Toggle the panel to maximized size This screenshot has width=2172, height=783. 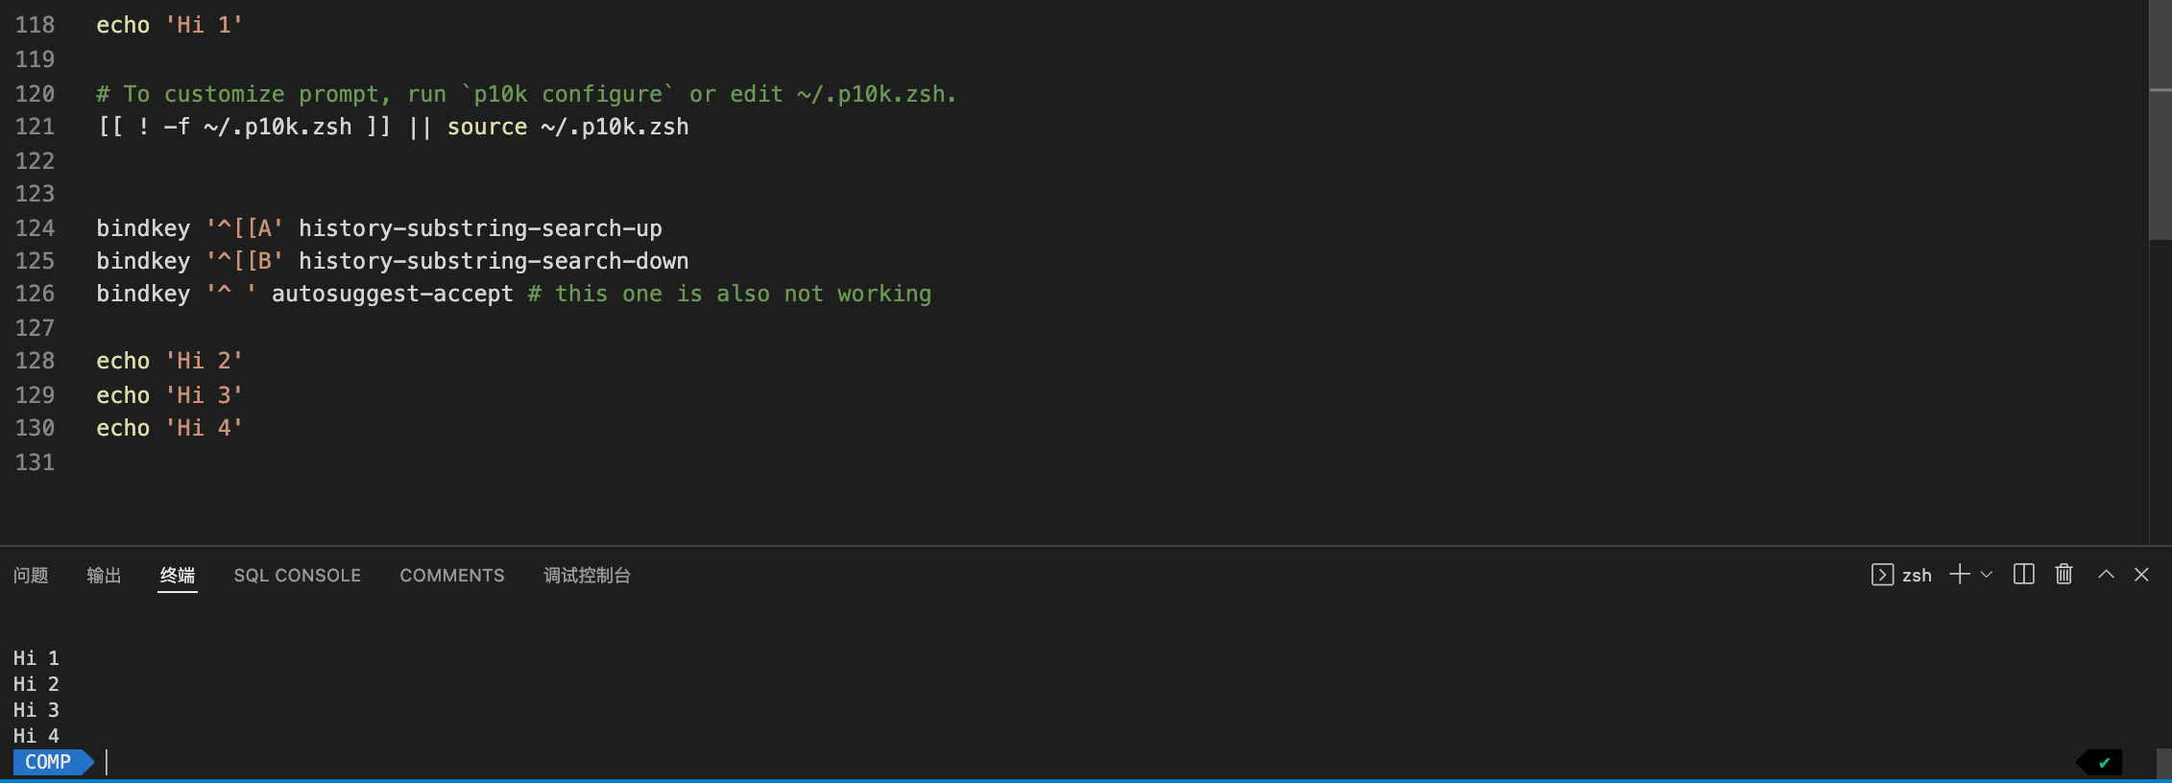(x=2104, y=574)
